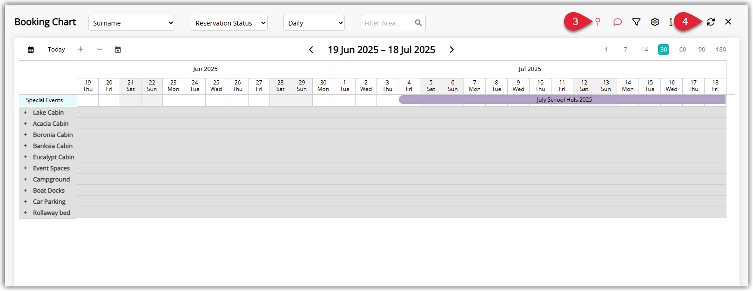Image resolution: width=753 pixels, height=291 pixels.
Task: Switch to 180 day view
Action: 721,50
